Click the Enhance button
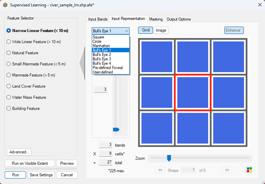This screenshot has height=184, width=265. tap(234, 30)
